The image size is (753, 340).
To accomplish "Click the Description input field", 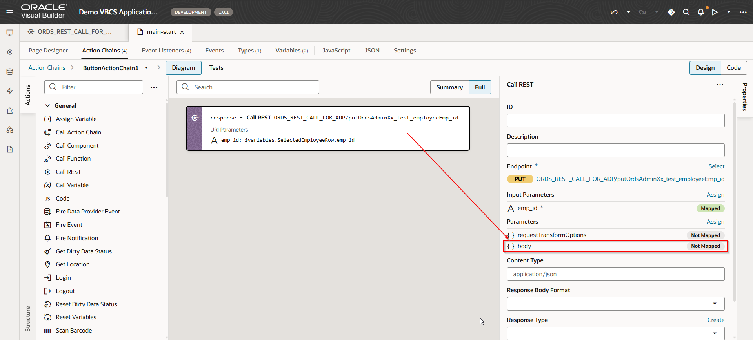I will (x=615, y=150).
